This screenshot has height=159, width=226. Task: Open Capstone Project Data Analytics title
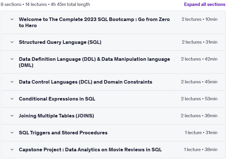pos(90,150)
